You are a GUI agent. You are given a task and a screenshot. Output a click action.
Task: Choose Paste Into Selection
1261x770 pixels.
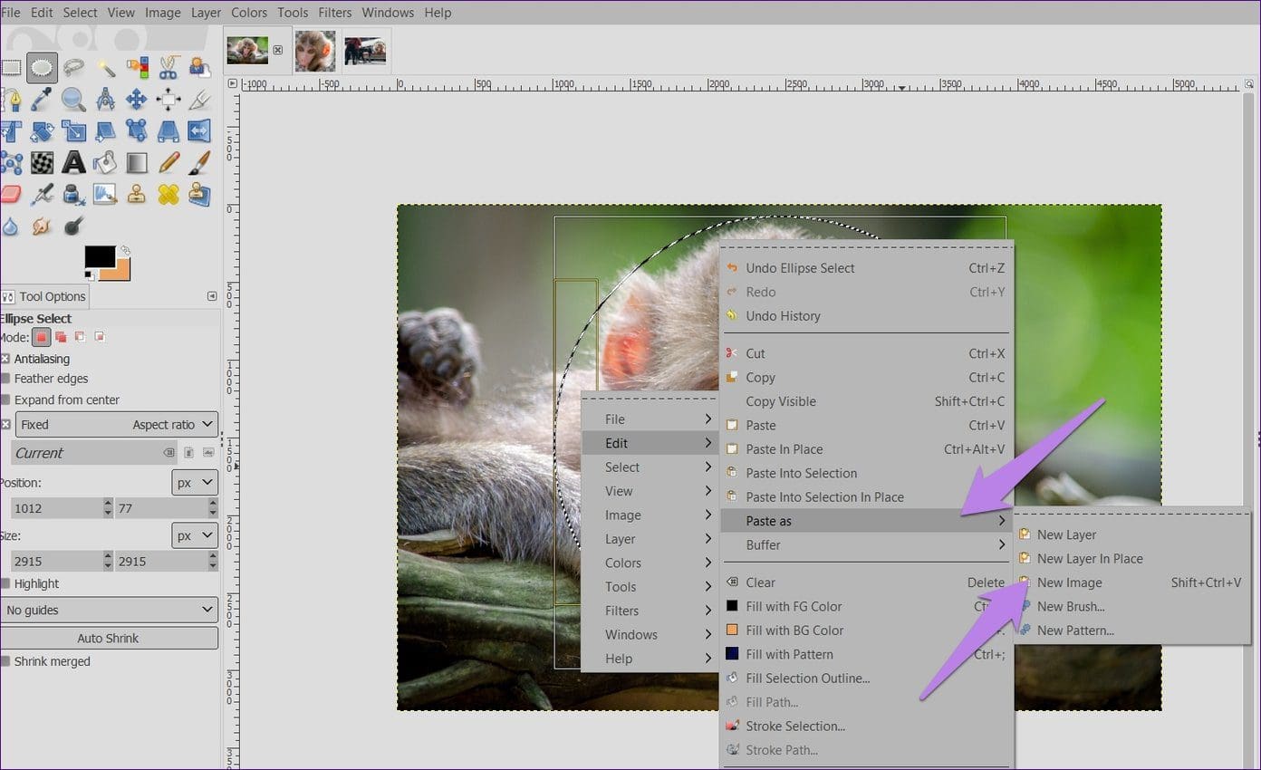(866, 473)
